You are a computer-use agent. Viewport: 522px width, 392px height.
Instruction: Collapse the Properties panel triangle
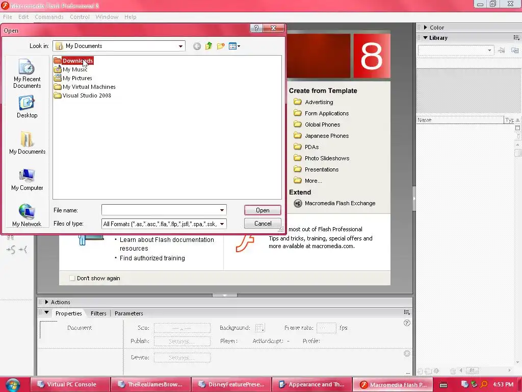pos(46,313)
